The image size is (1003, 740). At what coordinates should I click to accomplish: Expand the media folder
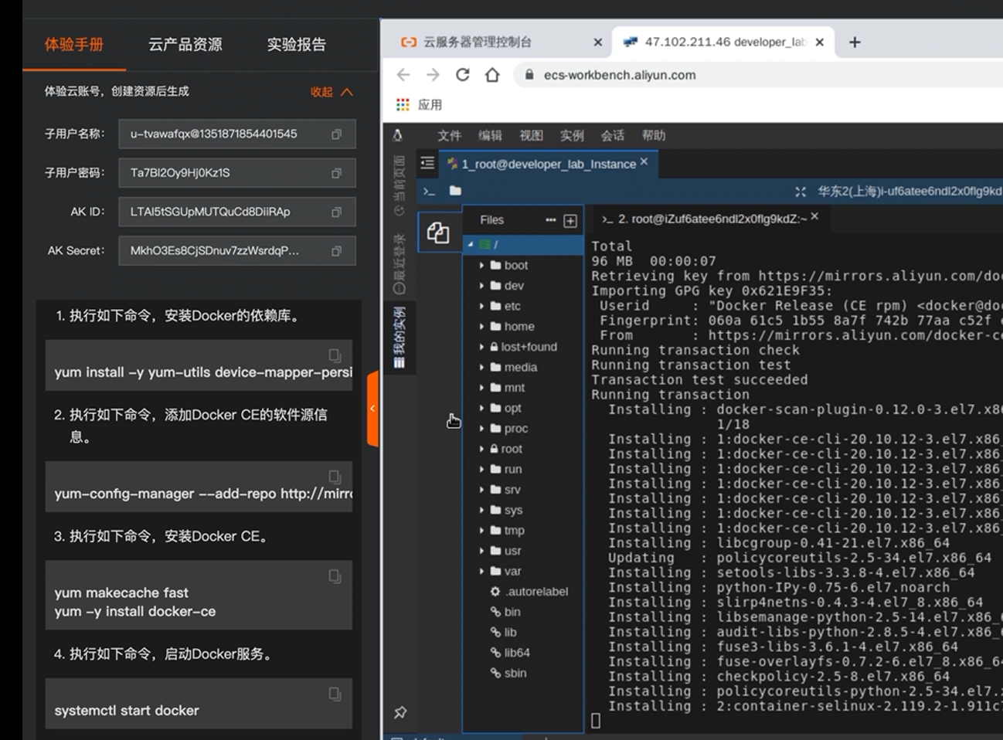tap(481, 368)
